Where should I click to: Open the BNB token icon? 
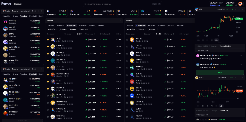(x=132, y=61)
